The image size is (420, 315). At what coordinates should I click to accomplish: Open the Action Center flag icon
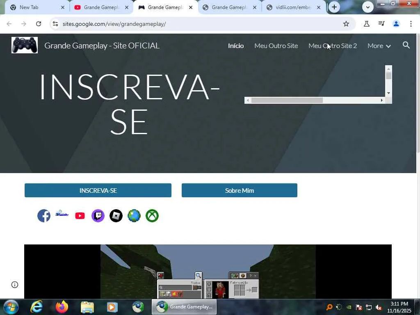pyautogui.click(x=359, y=307)
